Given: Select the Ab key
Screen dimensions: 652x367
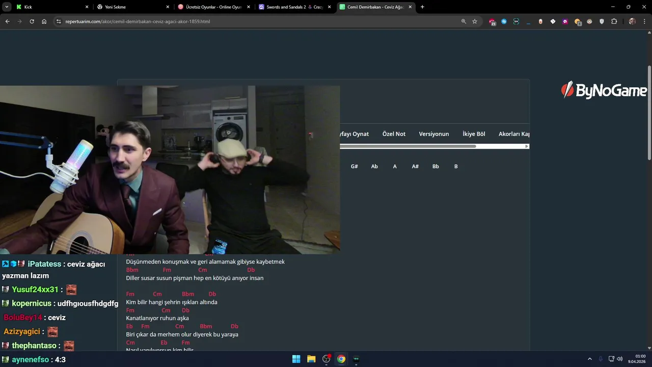Looking at the screenshot, I should pos(374,167).
